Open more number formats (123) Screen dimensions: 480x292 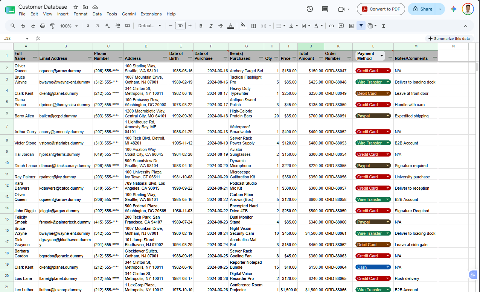point(127,26)
